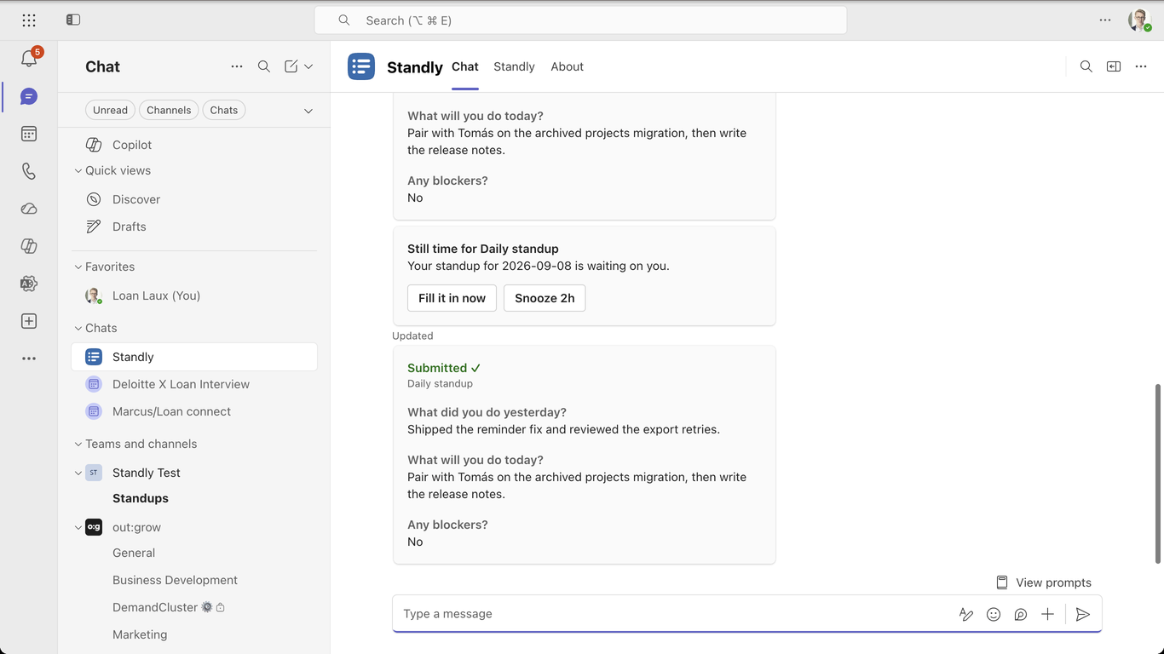Expand the chat filters chevron
Image resolution: width=1164 pixels, height=654 pixels.
coord(308,111)
